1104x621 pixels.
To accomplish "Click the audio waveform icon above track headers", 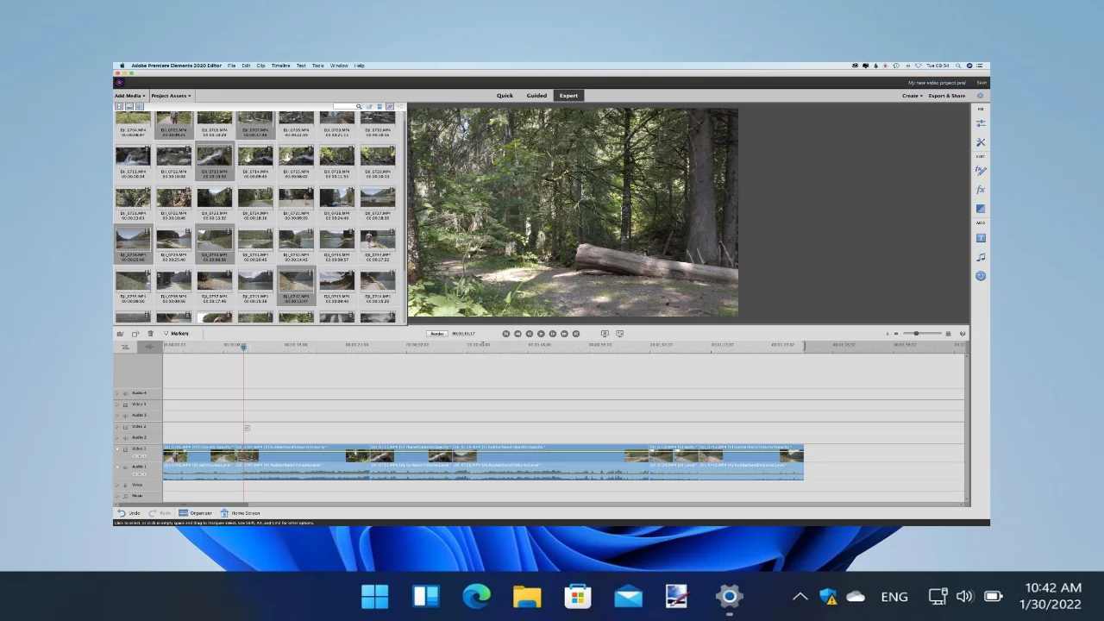I will coord(149,347).
